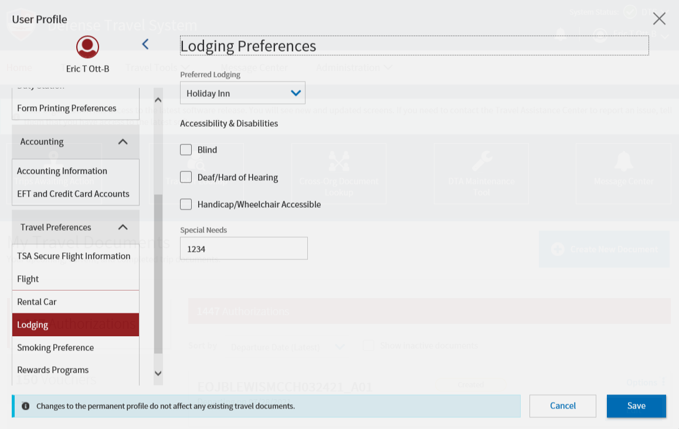Screen dimensions: 679x429
Task: Click the Special Needs text field
Action: (243, 248)
